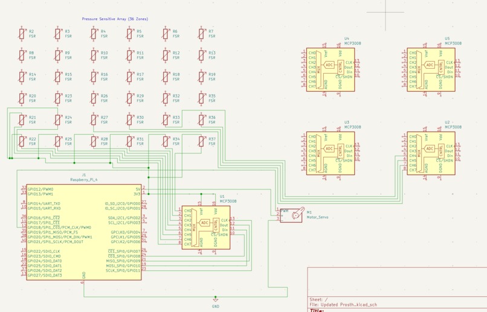Click the 'File: Updated Prosth..kicad_sch' title block text
The width and height of the screenshot is (487, 312).
coord(343,305)
